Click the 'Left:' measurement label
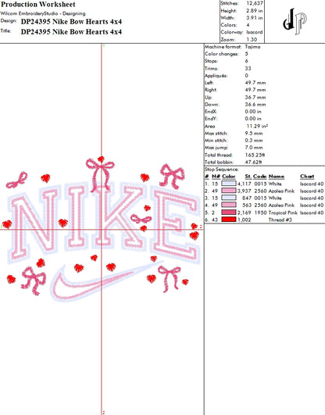Viewport: 325px width, 415px height. coord(209,83)
